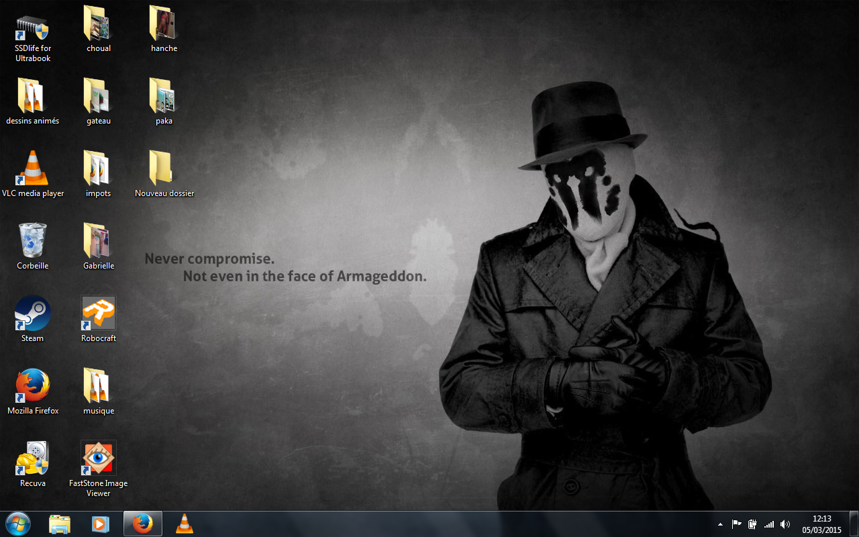Select the dessins animés folder
The image size is (859, 537).
coord(33,101)
